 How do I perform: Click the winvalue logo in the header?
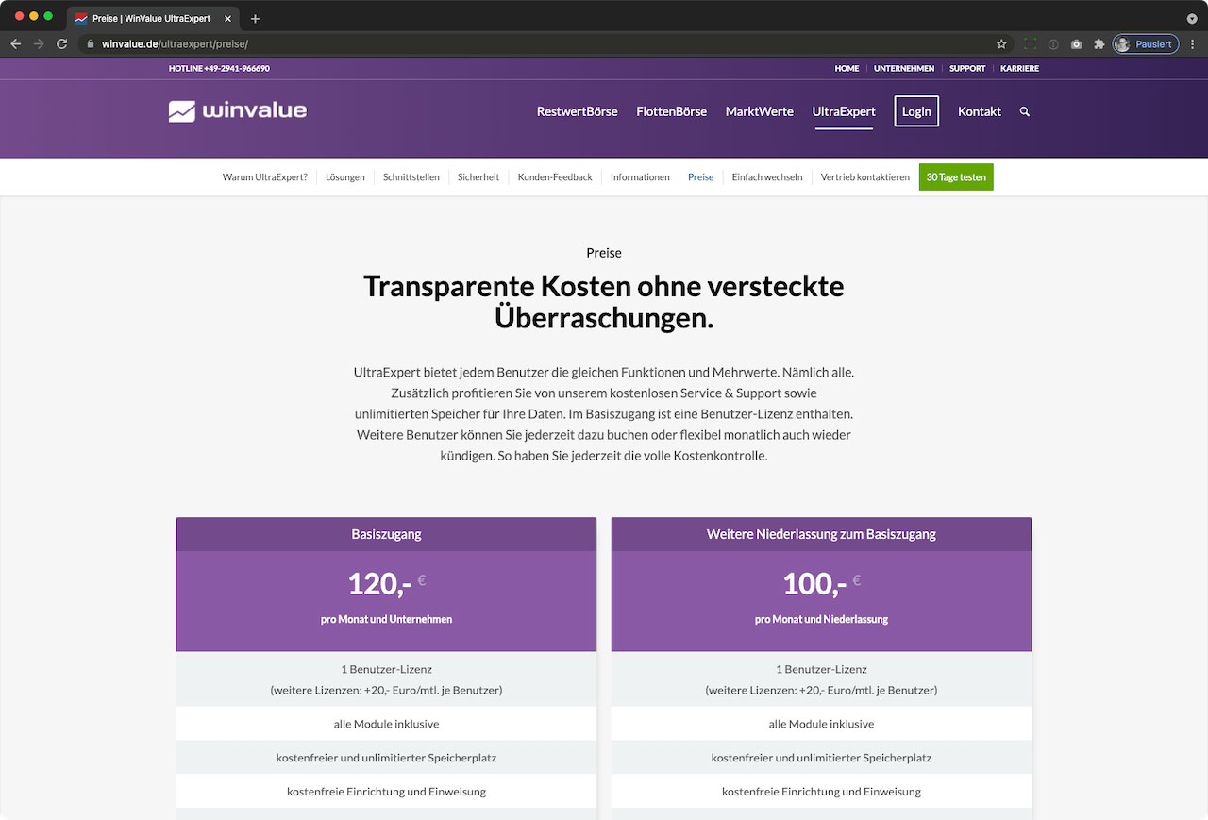coord(238,111)
